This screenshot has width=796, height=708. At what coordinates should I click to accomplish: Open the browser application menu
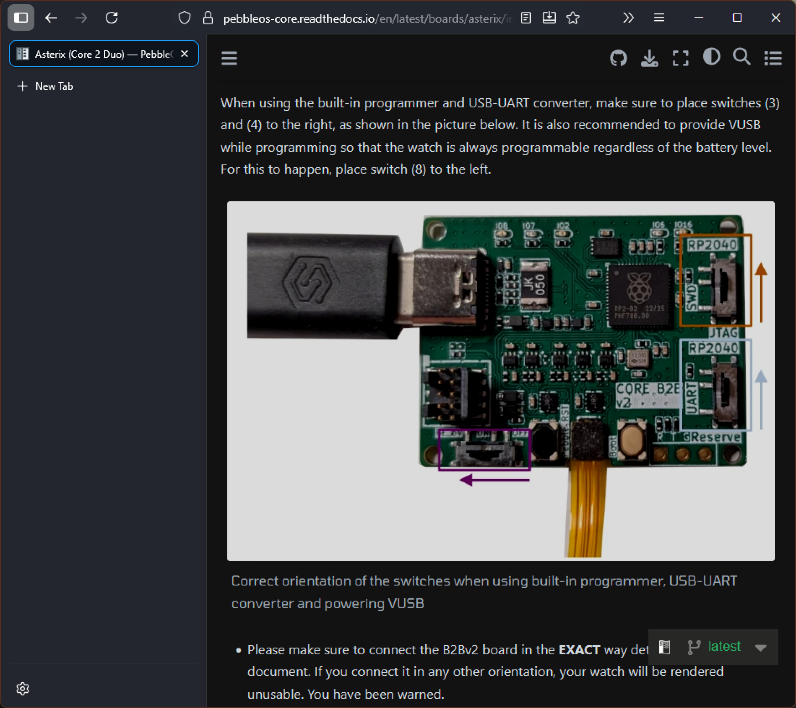(659, 18)
